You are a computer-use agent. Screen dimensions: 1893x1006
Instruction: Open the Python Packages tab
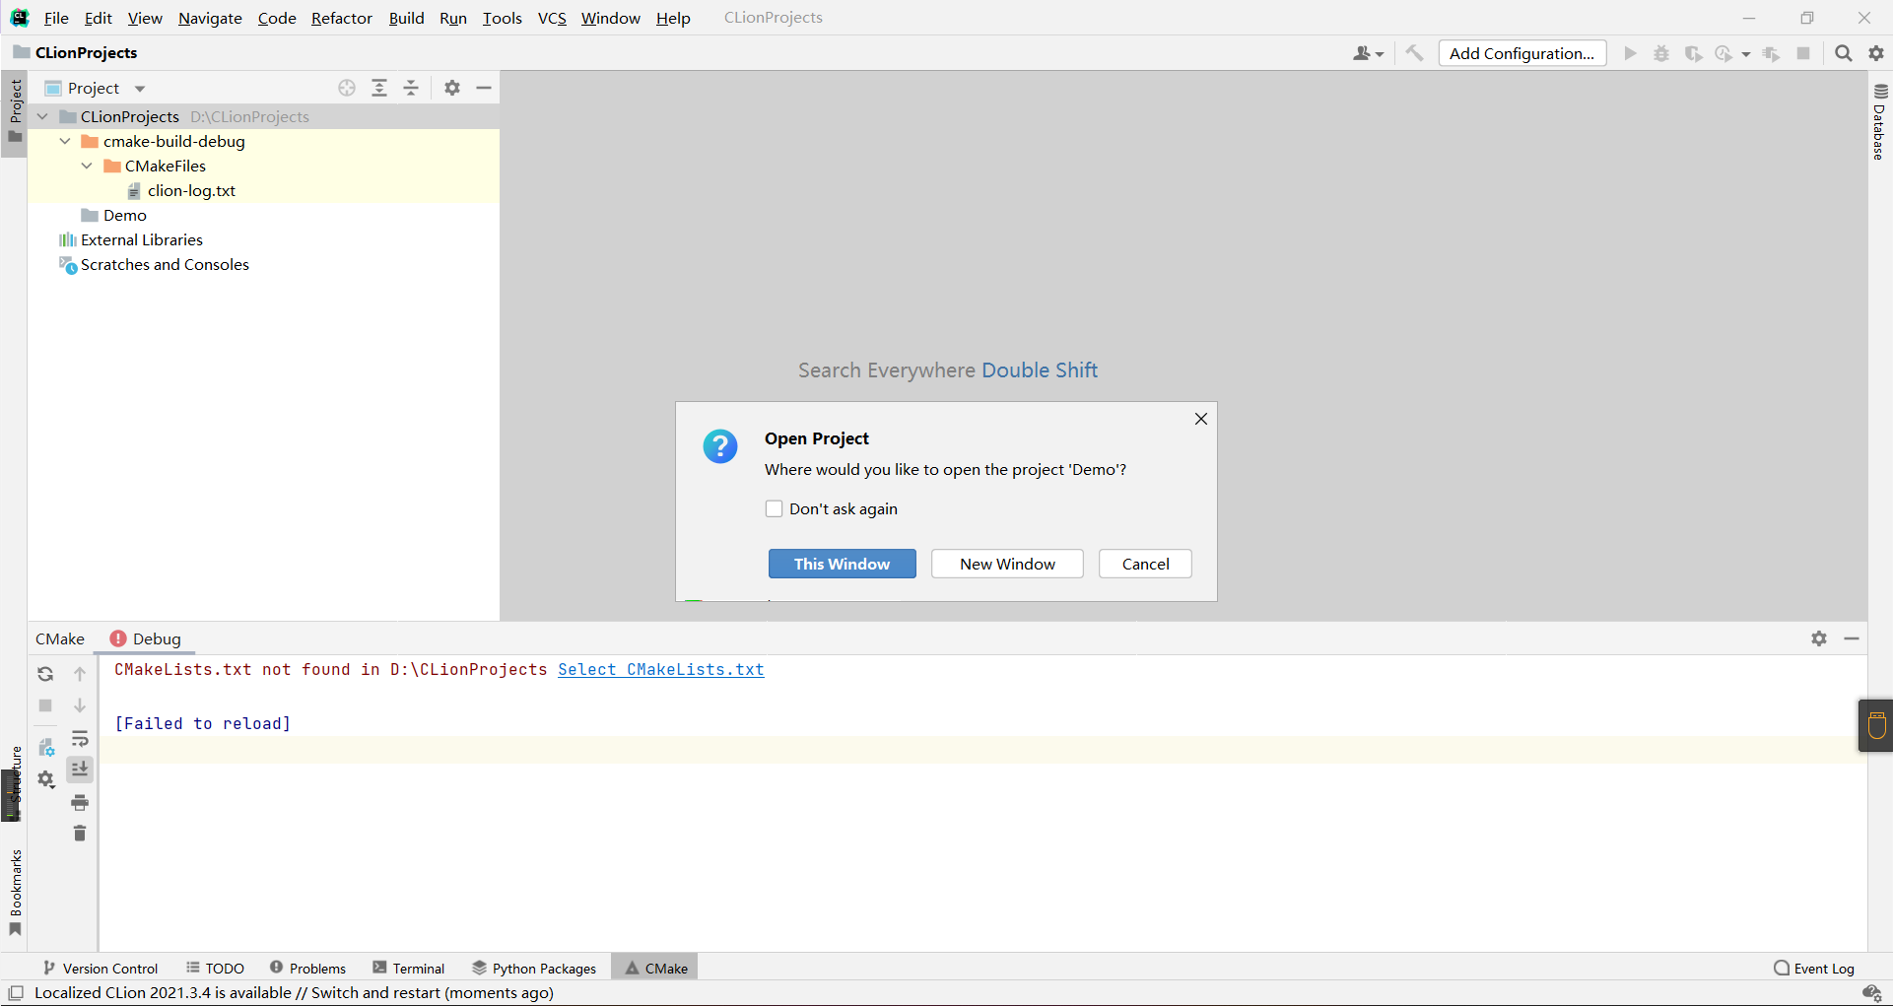(x=534, y=969)
